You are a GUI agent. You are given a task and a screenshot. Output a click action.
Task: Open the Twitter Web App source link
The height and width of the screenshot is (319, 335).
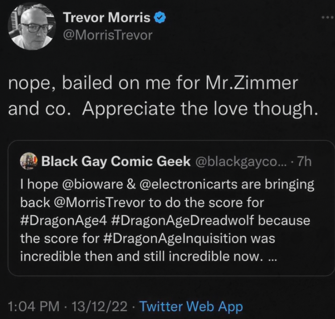[191, 307]
